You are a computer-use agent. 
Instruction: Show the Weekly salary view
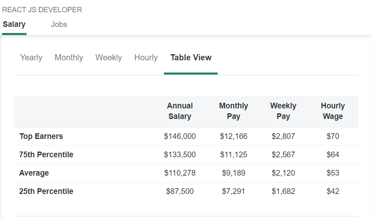click(108, 57)
